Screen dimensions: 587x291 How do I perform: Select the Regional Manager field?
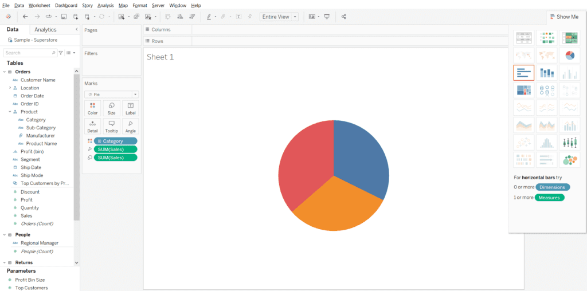(40, 243)
